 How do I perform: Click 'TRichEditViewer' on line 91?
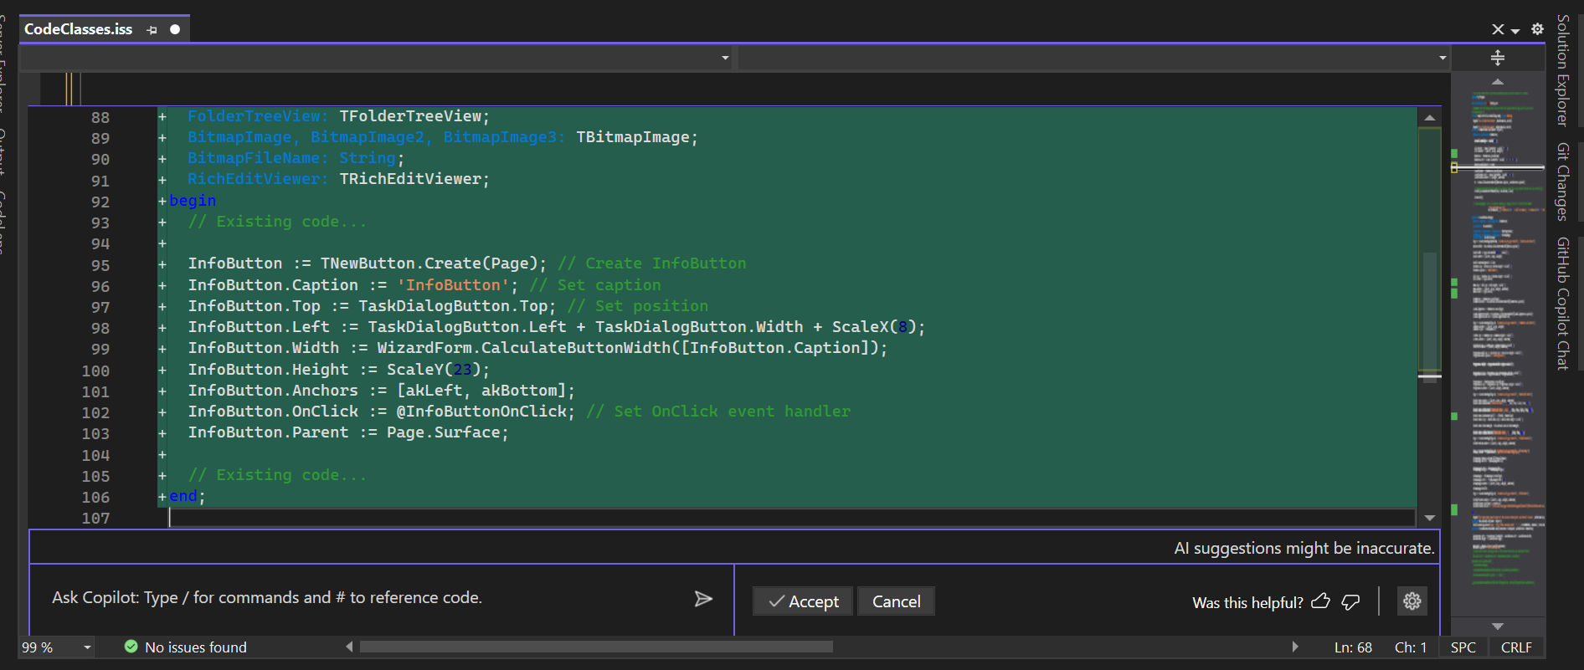409,179
